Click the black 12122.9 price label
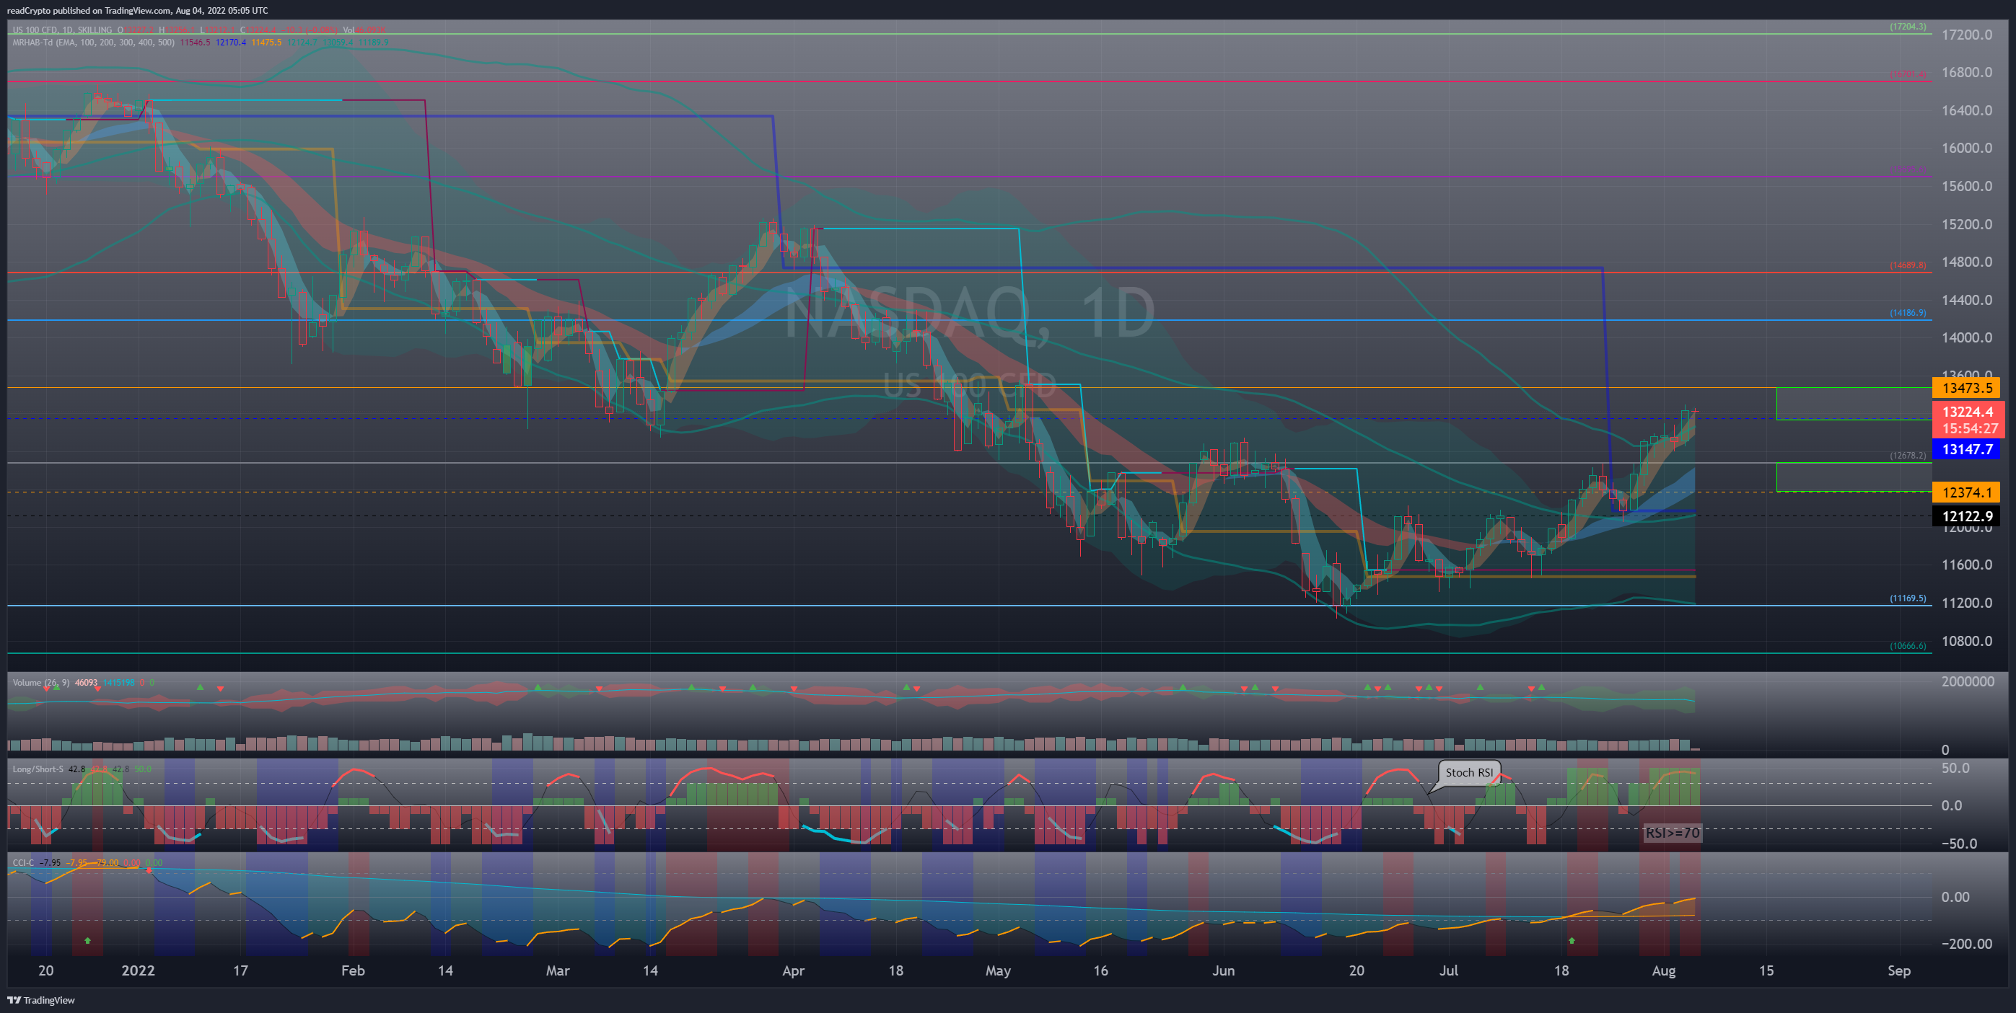The image size is (2016, 1013). coord(1966,516)
